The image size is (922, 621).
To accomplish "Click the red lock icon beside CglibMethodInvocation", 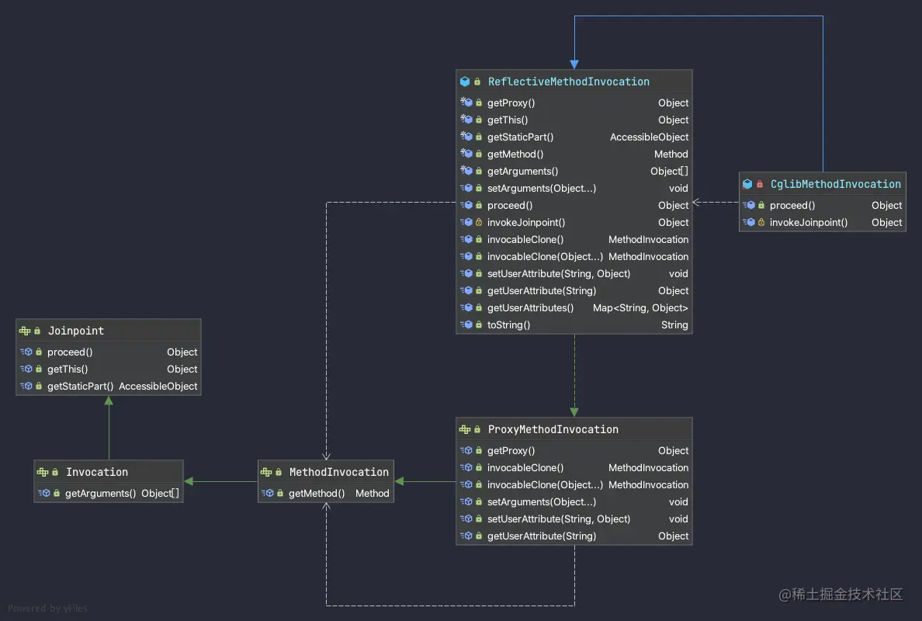I will [760, 184].
